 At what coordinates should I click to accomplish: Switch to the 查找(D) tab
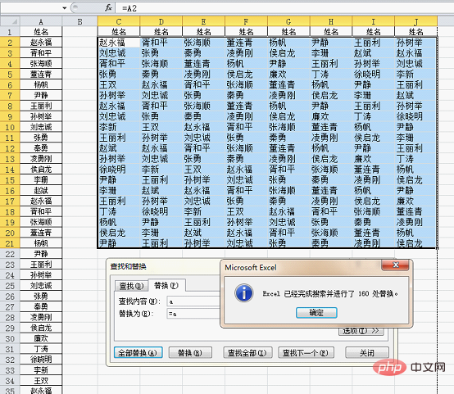point(131,286)
